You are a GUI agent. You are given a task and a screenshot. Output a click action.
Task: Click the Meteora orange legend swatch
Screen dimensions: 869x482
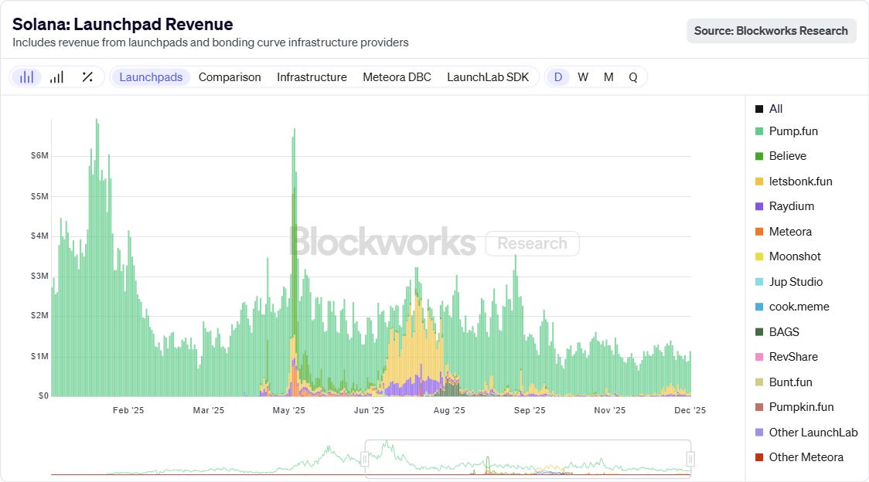click(759, 232)
